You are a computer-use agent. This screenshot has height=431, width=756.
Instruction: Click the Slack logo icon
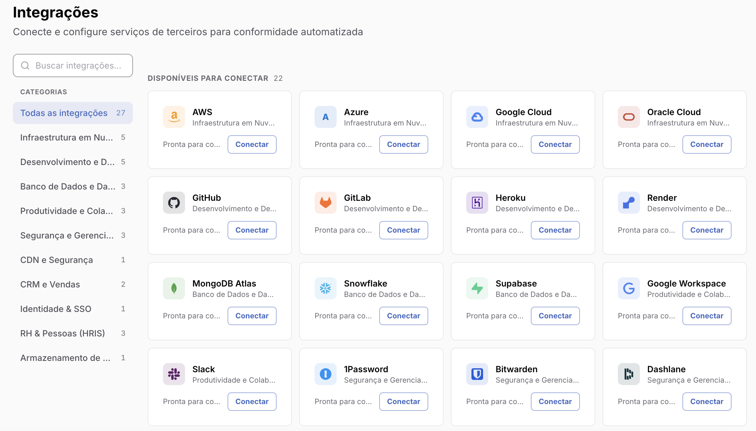pyautogui.click(x=174, y=374)
